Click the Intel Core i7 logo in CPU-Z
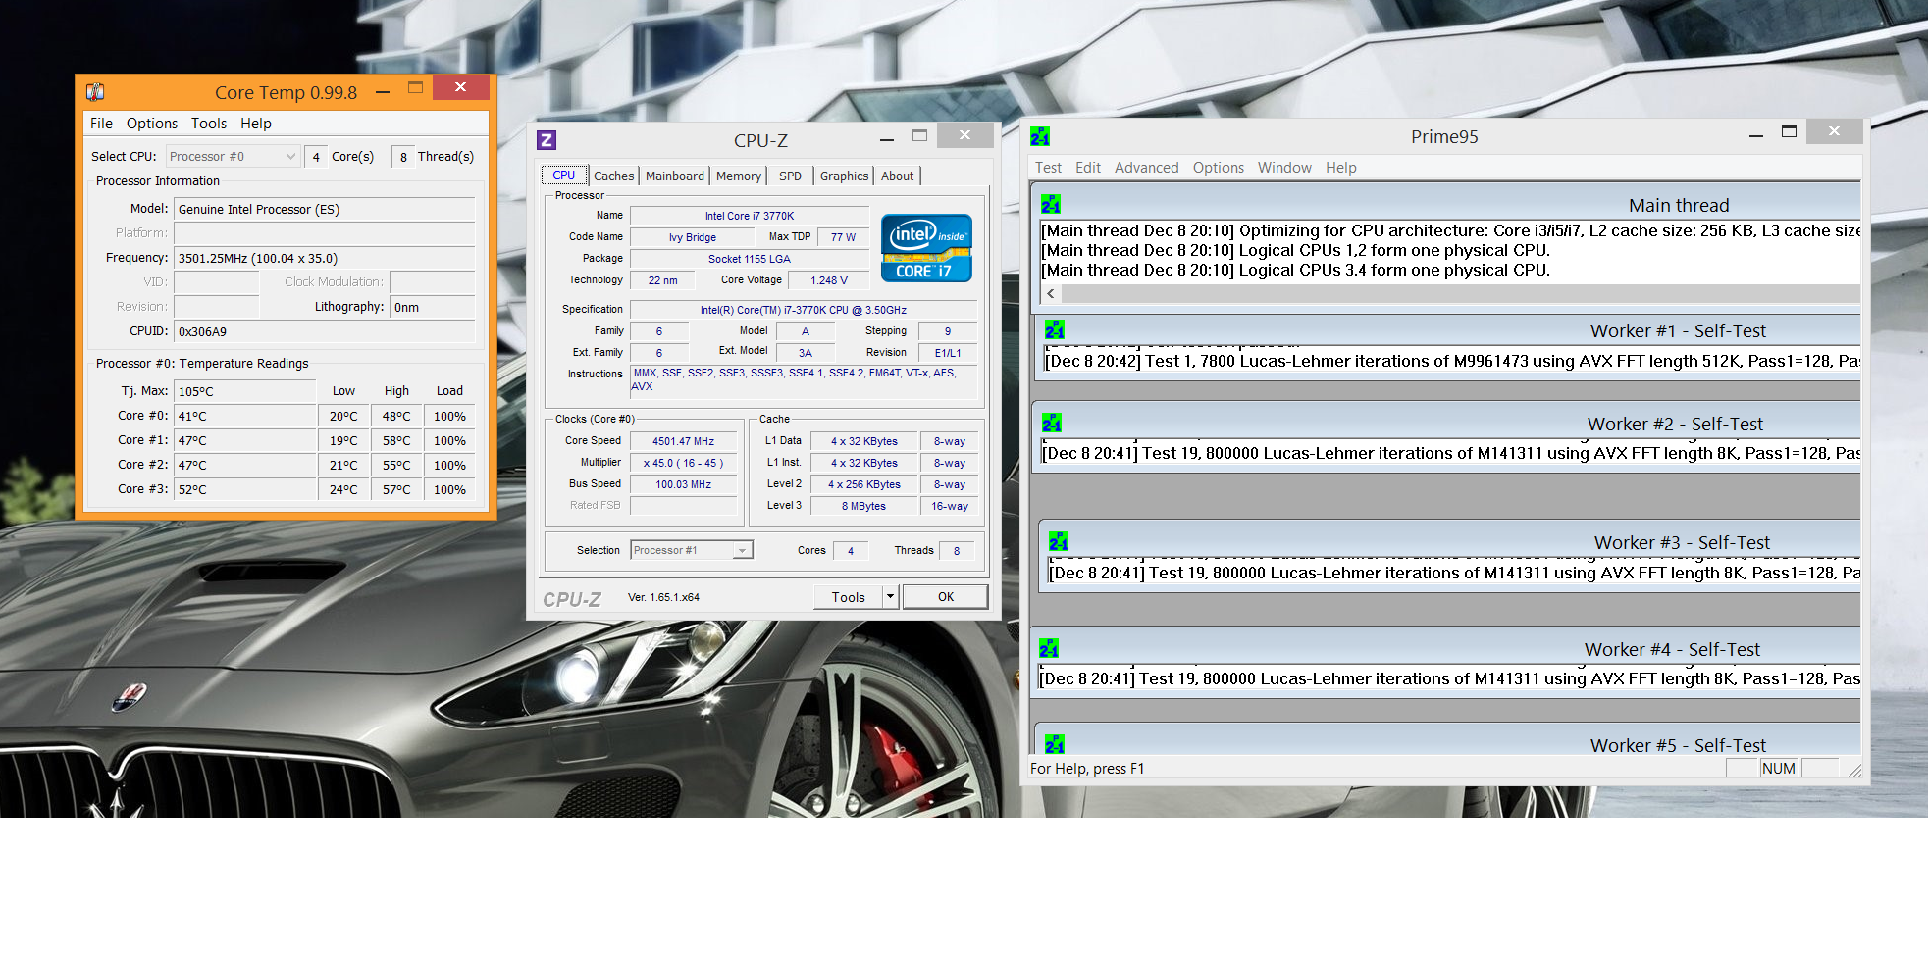1928x953 pixels. click(x=926, y=248)
